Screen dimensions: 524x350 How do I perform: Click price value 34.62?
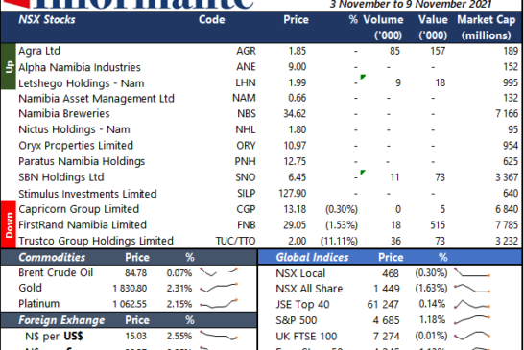click(x=295, y=113)
